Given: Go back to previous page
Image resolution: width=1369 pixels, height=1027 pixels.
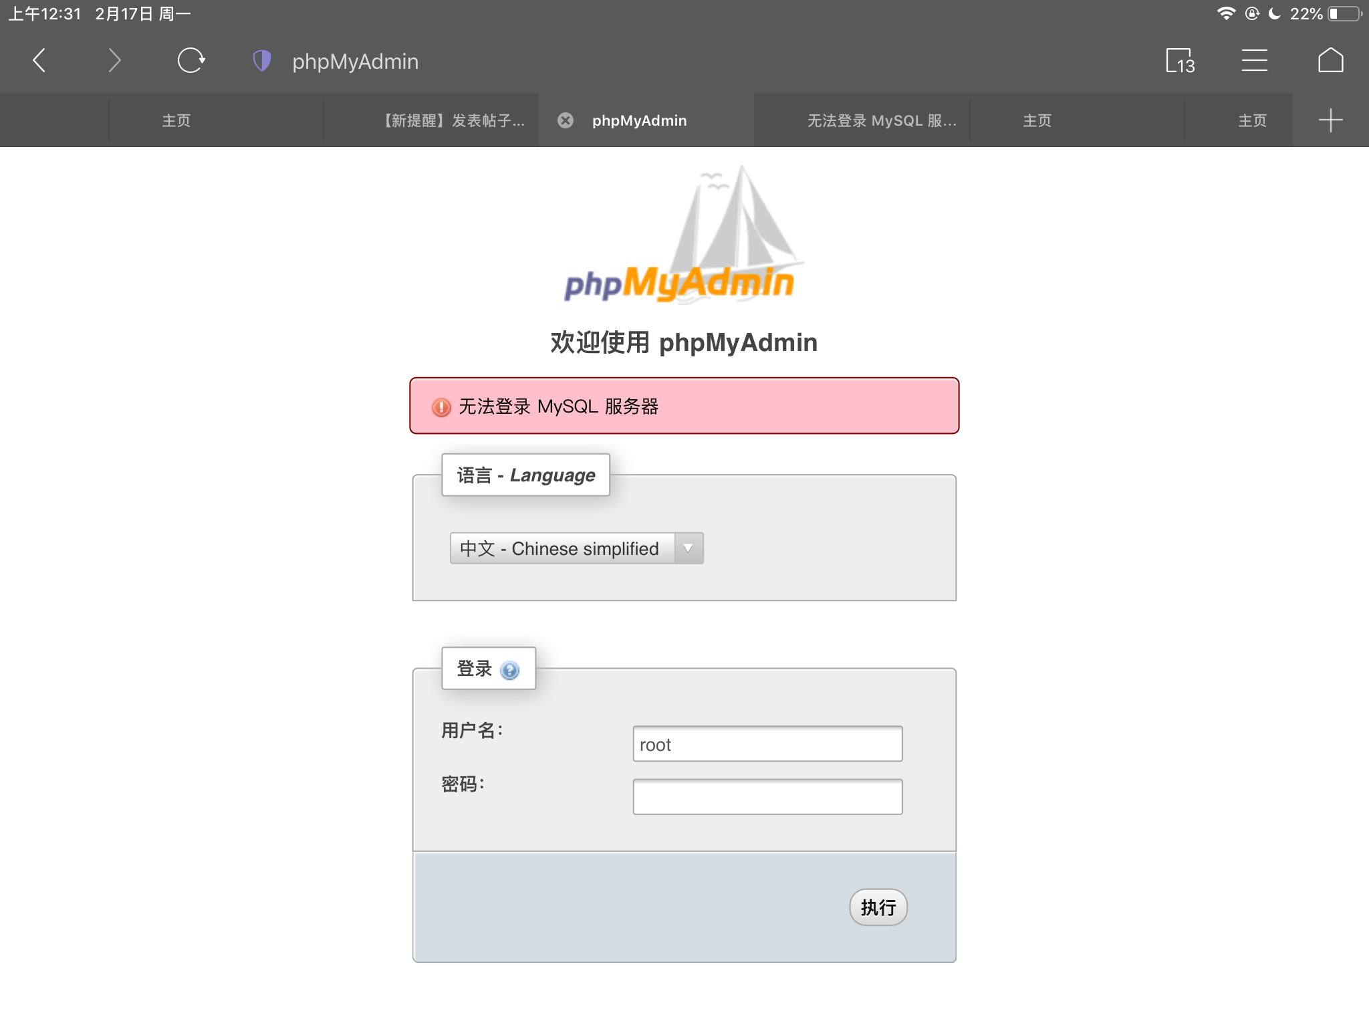Looking at the screenshot, I should 39,61.
